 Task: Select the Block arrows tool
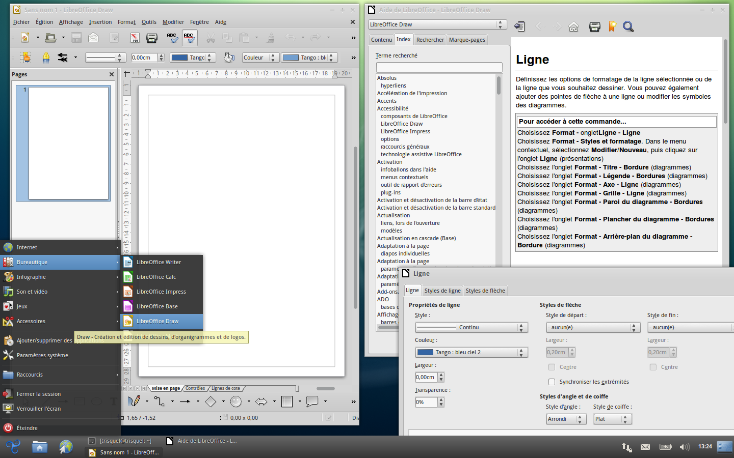click(261, 401)
